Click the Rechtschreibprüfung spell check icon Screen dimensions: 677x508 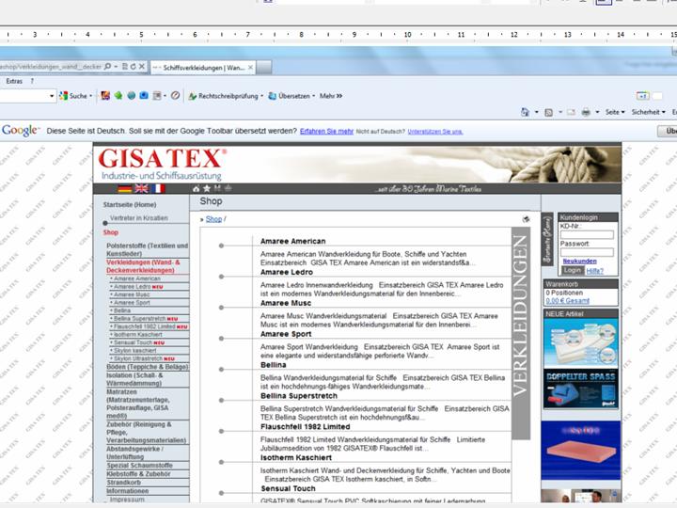point(192,96)
